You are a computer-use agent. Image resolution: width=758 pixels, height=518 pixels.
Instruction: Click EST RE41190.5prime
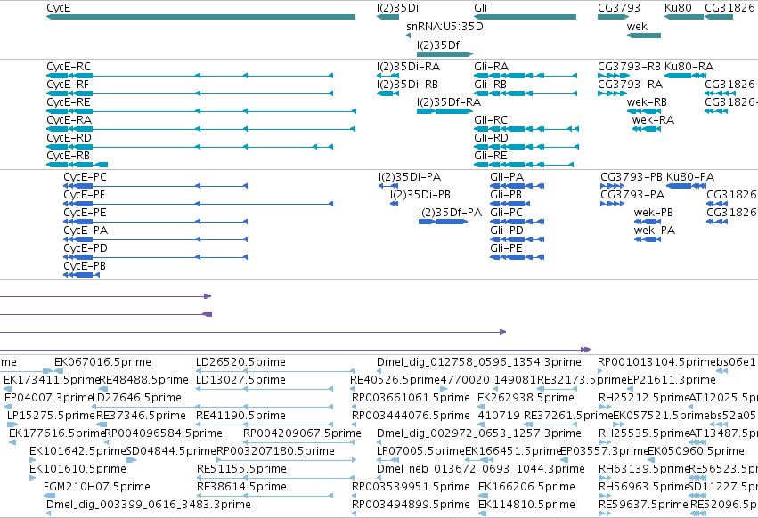[265, 425]
